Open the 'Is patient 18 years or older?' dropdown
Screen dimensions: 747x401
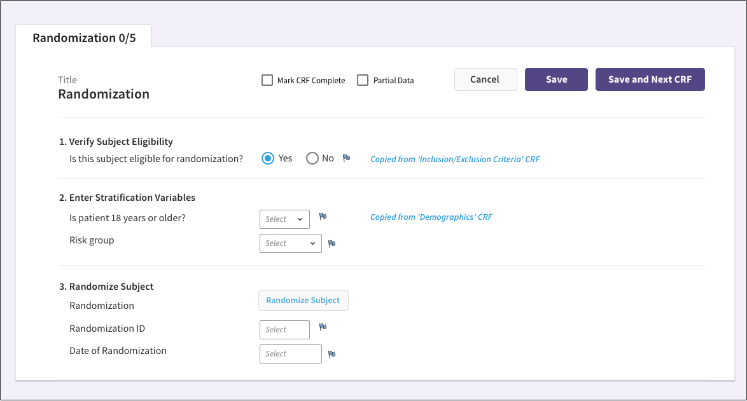[284, 219]
